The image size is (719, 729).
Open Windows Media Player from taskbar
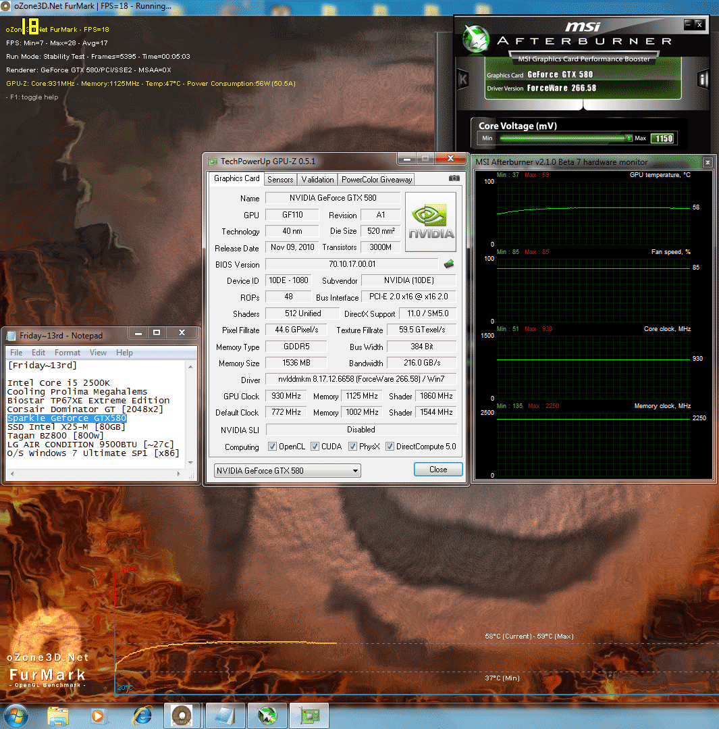pos(99,715)
